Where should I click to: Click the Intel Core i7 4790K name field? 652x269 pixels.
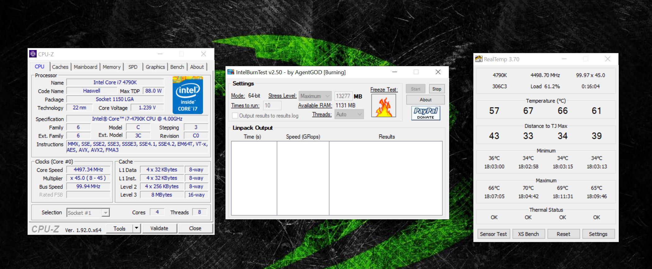point(115,82)
